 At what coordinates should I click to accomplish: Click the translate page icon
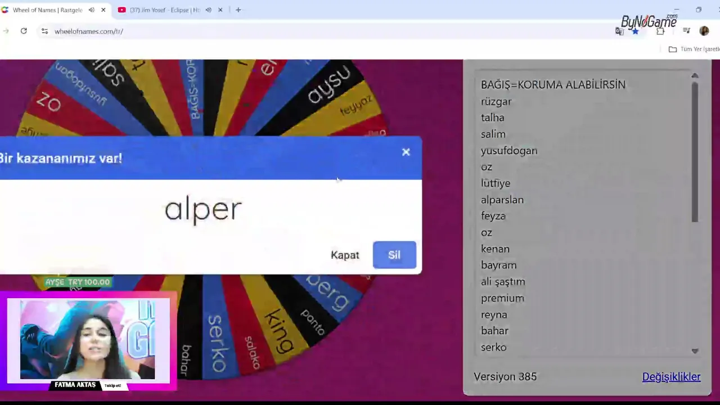click(619, 31)
